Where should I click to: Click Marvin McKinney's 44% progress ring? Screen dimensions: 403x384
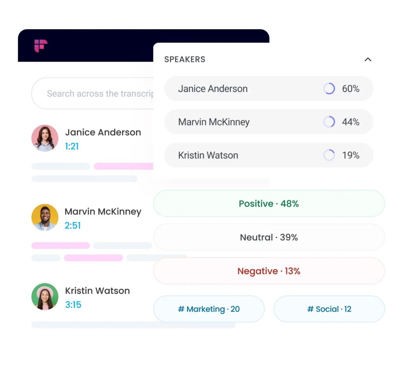[329, 122]
